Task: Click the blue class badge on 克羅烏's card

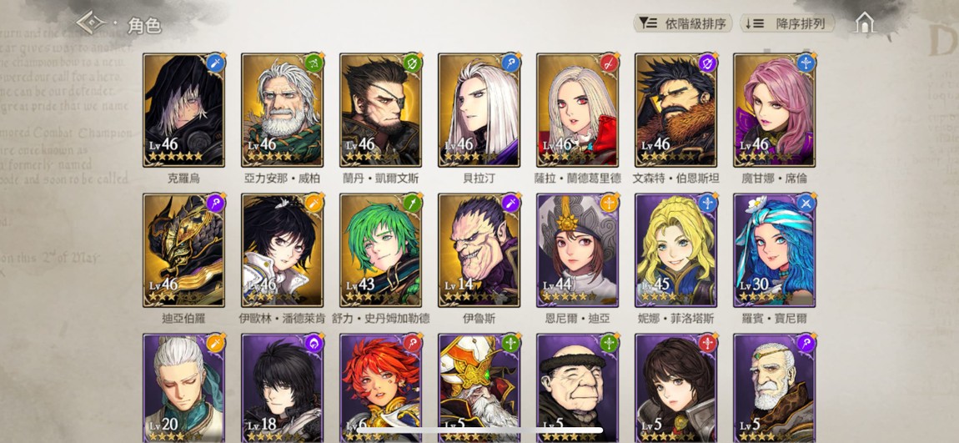Action: (215, 63)
